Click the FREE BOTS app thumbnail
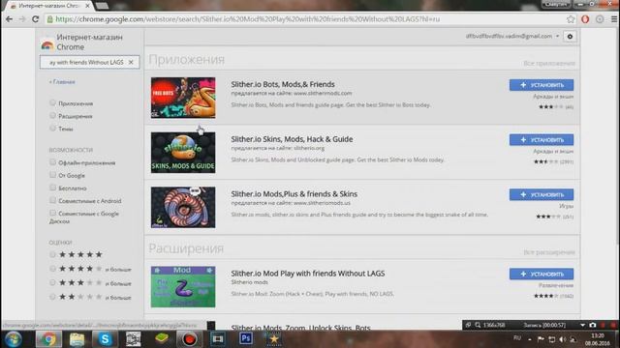The width and height of the screenshot is (620, 348). 183,98
